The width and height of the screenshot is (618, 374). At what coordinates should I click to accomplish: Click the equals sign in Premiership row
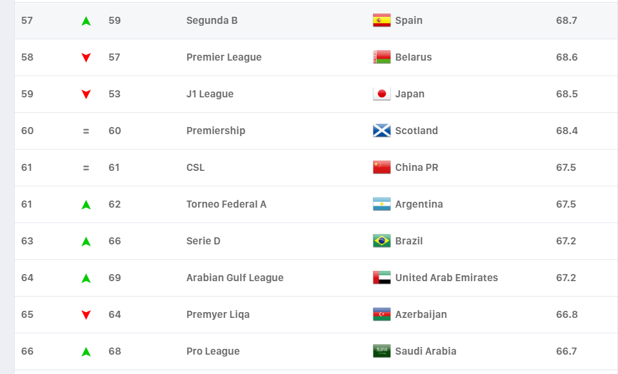point(86,132)
